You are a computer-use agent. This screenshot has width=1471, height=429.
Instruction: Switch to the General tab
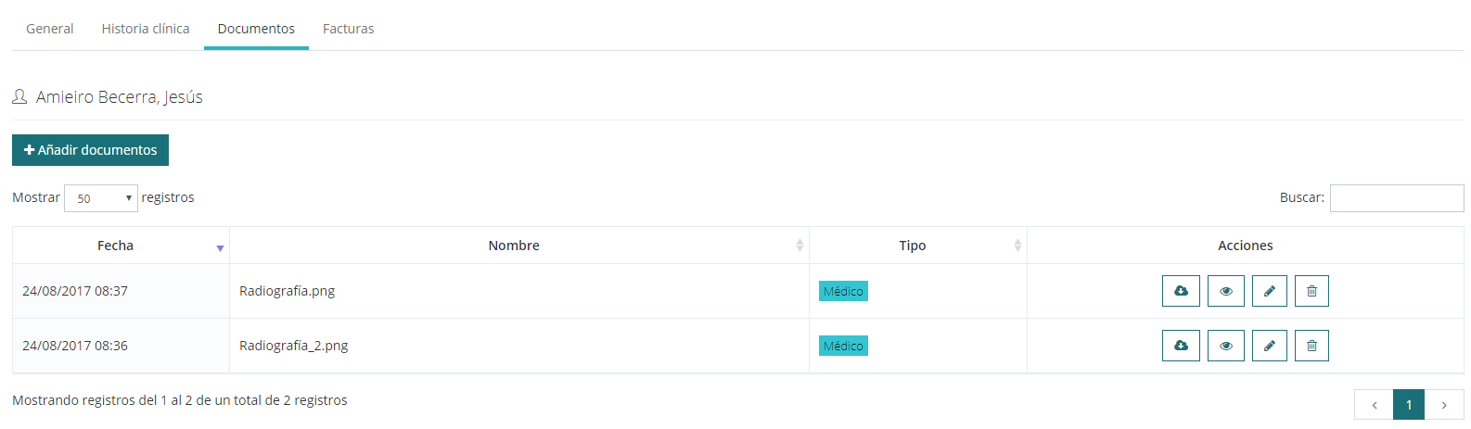[50, 29]
